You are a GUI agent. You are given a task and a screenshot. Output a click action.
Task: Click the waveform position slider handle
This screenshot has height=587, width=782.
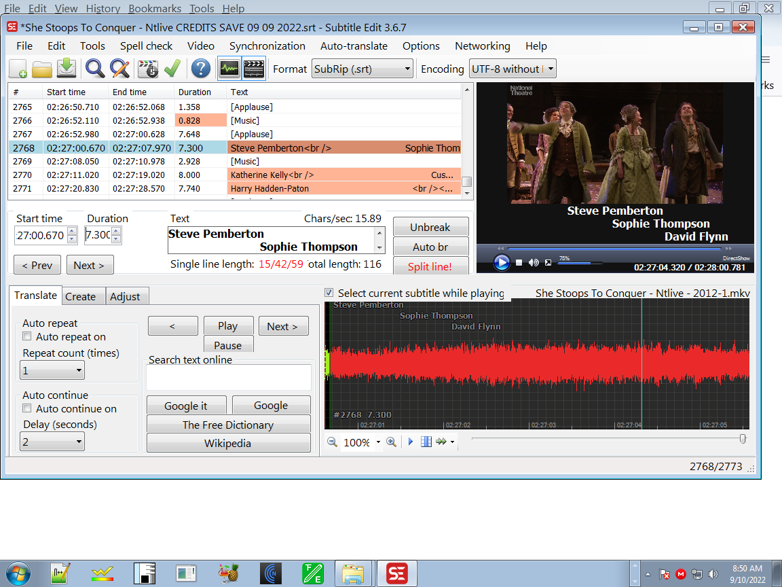click(x=743, y=439)
